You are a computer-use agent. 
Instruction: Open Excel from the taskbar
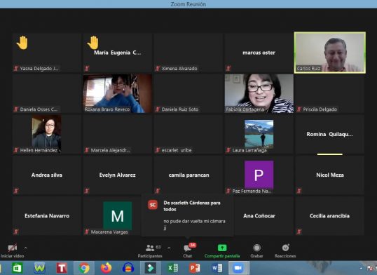[x=172, y=268]
